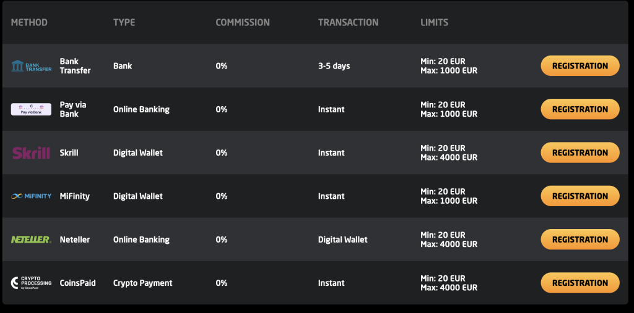The image size is (634, 313).
Task: Click Registration button for CoinsPaid
Action: 580,283
